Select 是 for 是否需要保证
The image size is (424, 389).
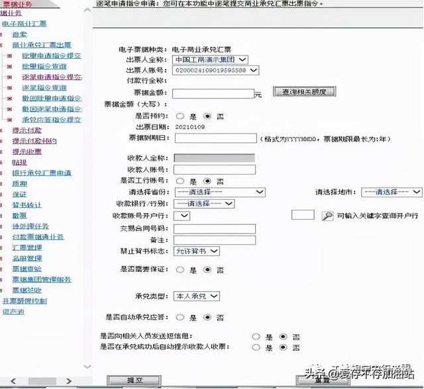180,270
